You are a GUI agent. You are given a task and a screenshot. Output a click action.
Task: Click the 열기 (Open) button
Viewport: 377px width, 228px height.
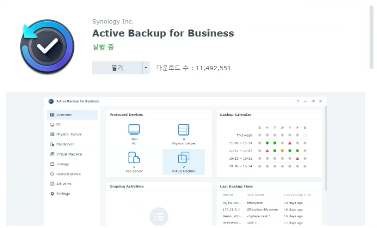117,68
